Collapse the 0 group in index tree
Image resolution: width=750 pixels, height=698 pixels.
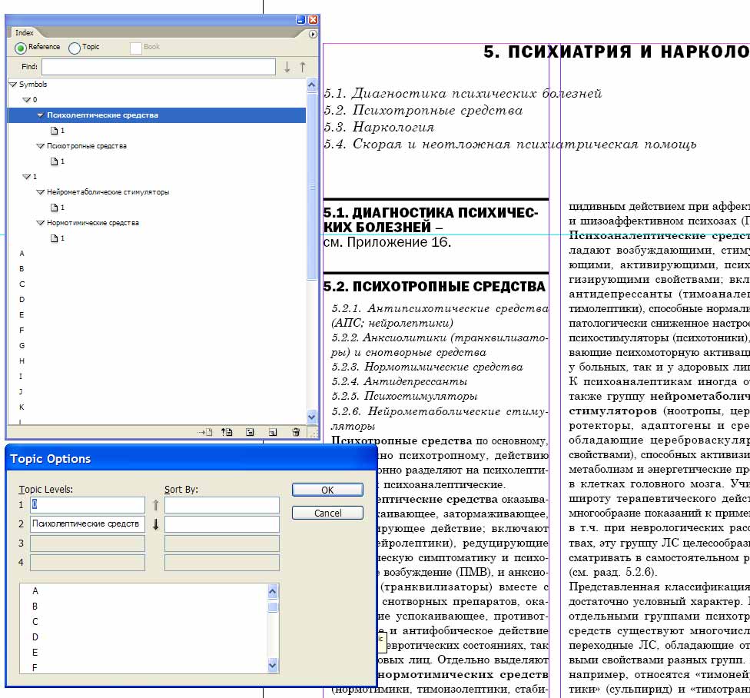27,100
